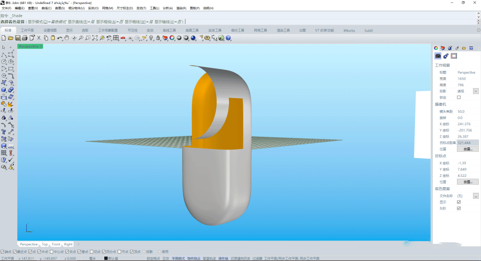Click the file name browse ... button
The image size is (481, 261).
point(476,196)
